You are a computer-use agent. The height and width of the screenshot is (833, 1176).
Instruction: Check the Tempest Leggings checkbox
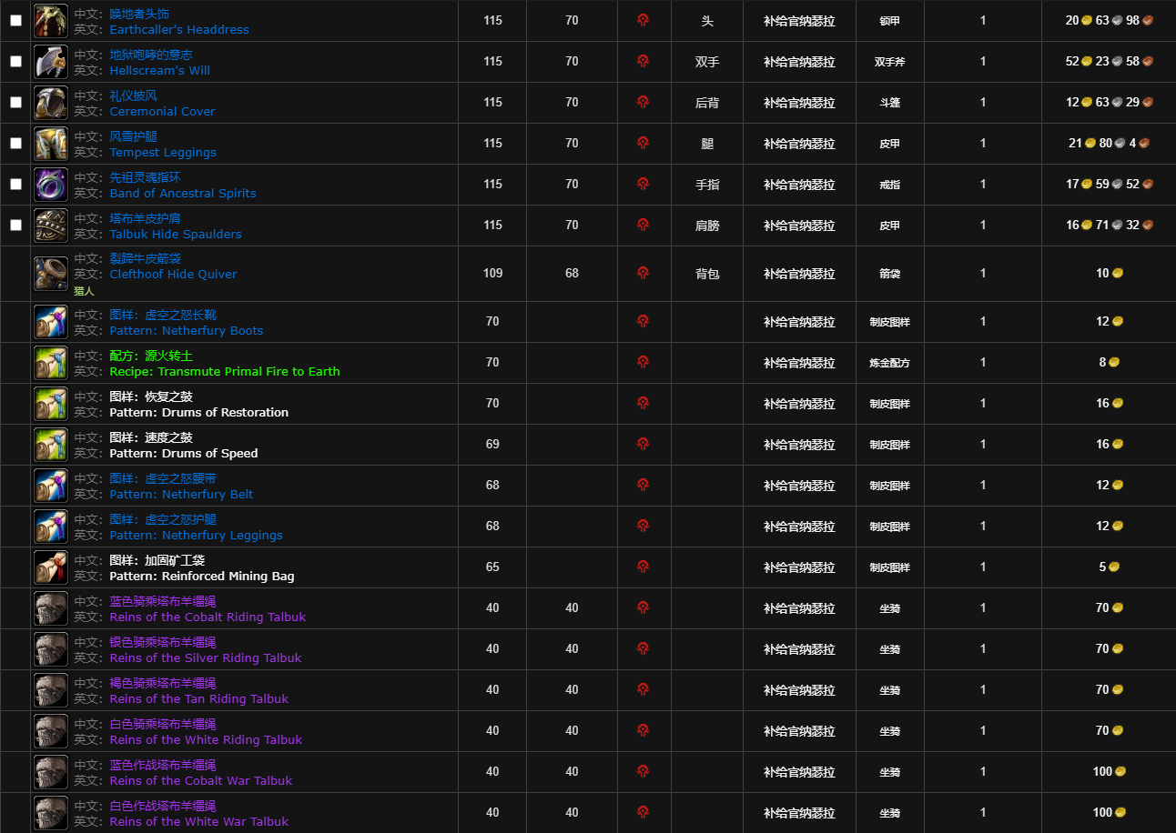15,143
